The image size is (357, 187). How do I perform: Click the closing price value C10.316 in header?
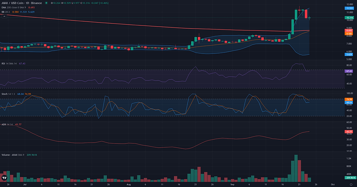[x=85, y=3]
